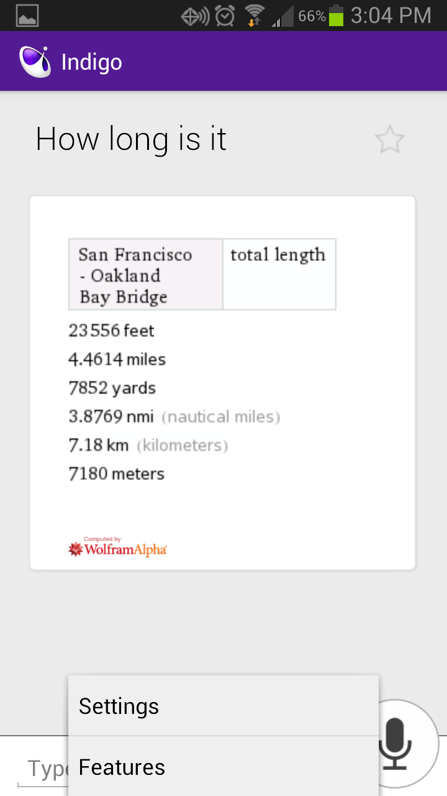The image size is (447, 796).
Task: Tap the San Francisco - Oakland Bay Bridge cell
Action: [145, 275]
